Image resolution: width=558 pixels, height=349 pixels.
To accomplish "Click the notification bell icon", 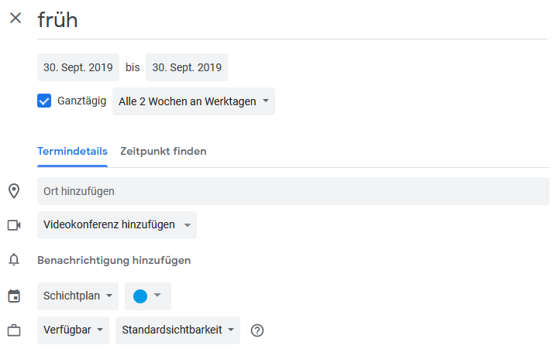I will (x=14, y=260).
